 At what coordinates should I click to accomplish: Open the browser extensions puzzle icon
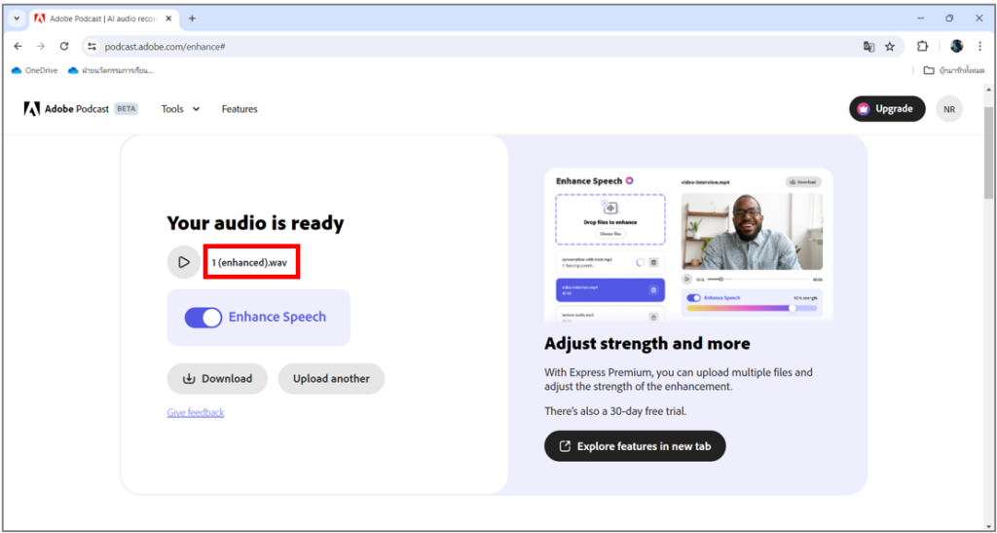923,46
